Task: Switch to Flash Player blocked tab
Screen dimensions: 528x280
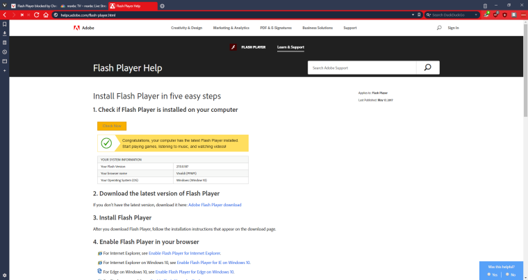Action: tap(33, 6)
